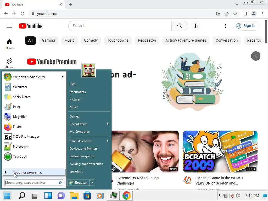Screen dimensions: 268x201
Task: Click the user account cat picture
Action: [x=88, y=70]
